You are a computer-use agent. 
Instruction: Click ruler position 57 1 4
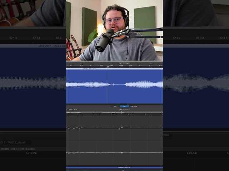(82, 66)
